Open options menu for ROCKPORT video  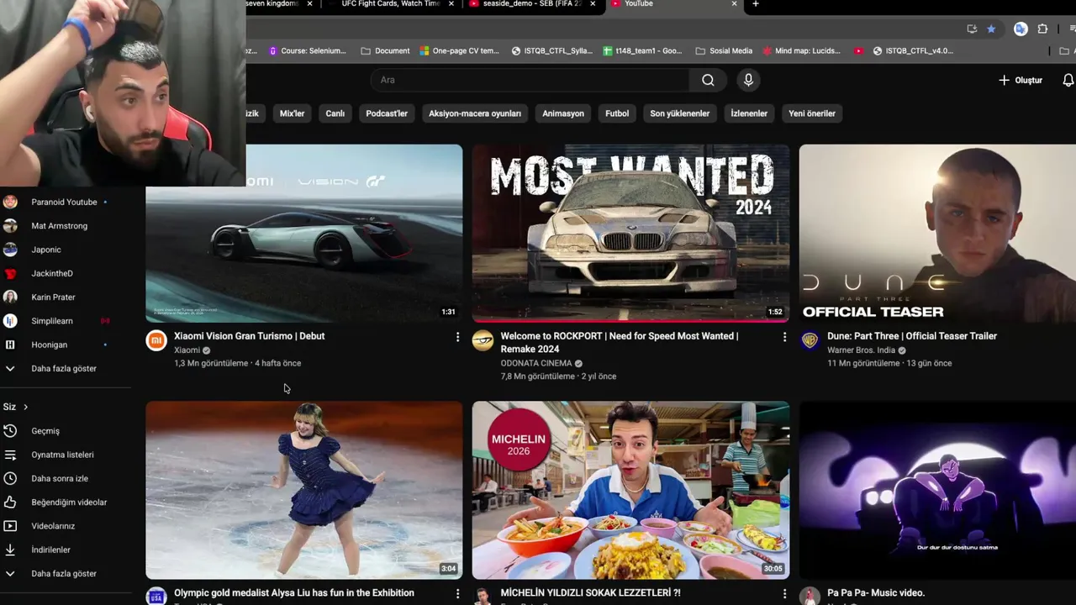click(x=784, y=337)
